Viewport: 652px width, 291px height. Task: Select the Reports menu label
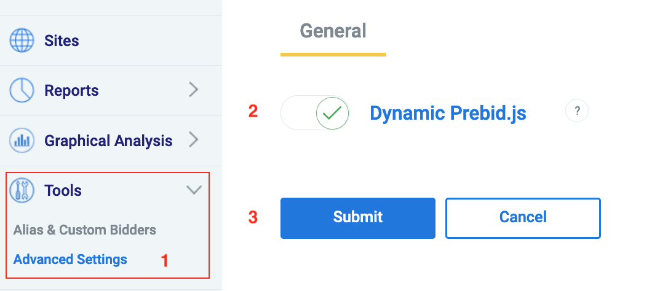point(71,91)
